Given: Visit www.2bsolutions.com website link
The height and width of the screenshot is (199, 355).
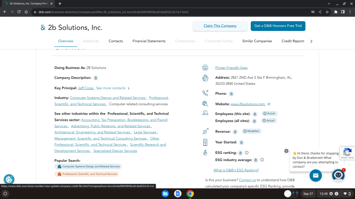Looking at the screenshot, I should 248,104.
